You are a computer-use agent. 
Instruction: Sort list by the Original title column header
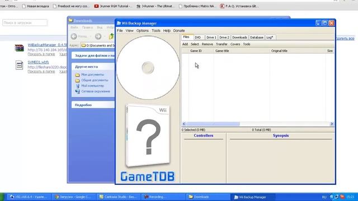coord(298,51)
